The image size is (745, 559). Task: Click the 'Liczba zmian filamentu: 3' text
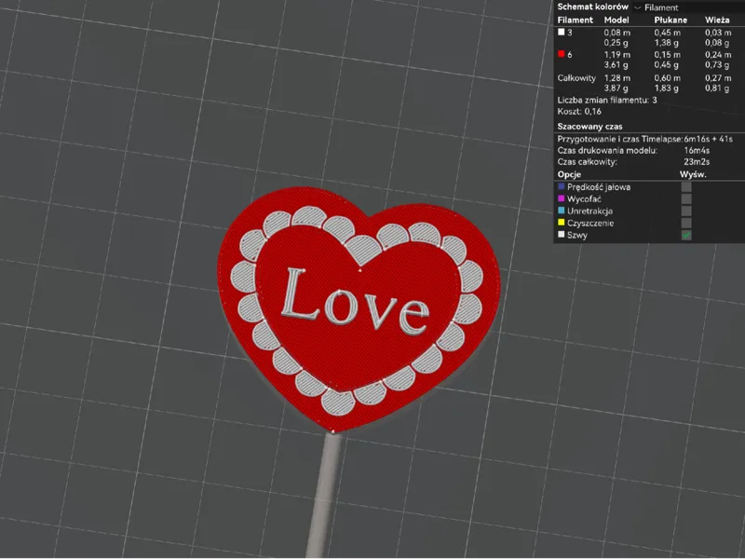[607, 101]
